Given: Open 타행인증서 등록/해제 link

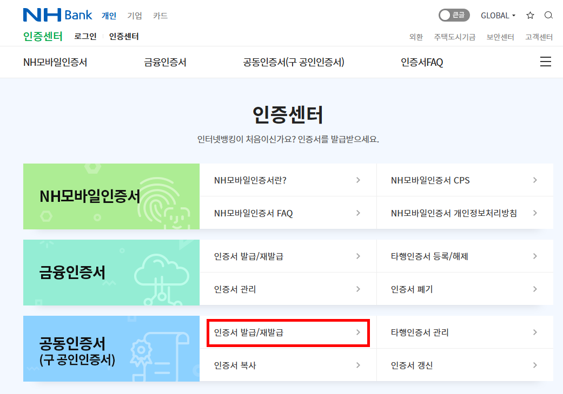Looking at the screenshot, I should [x=465, y=256].
